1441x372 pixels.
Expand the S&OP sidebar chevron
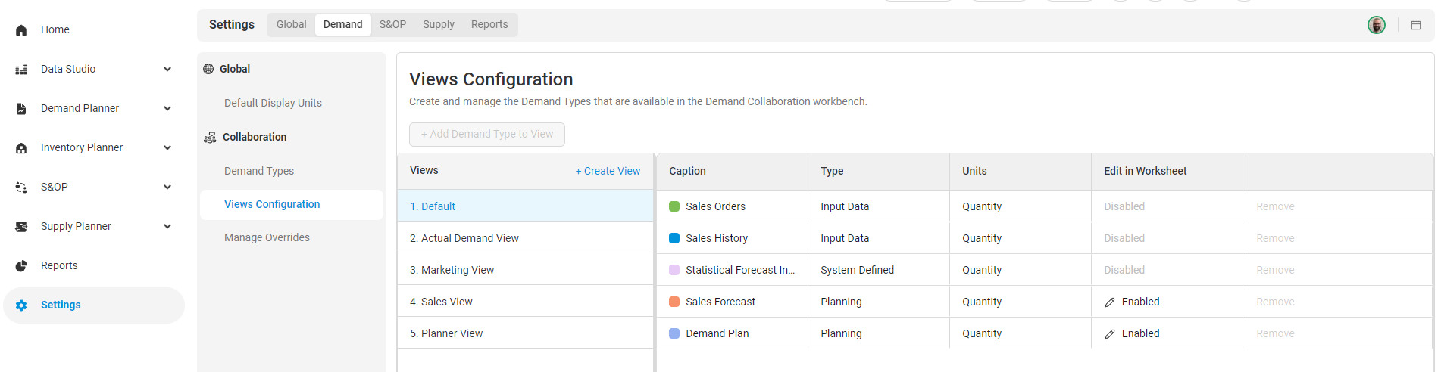167,187
